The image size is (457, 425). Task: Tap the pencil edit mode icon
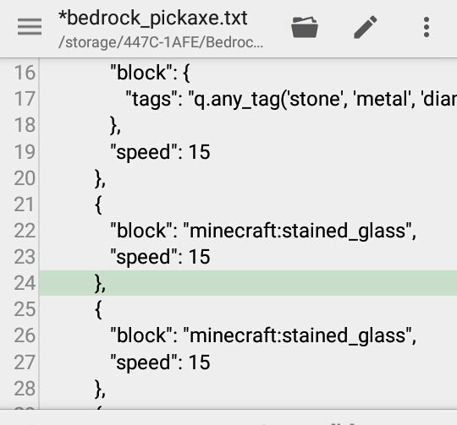click(366, 27)
